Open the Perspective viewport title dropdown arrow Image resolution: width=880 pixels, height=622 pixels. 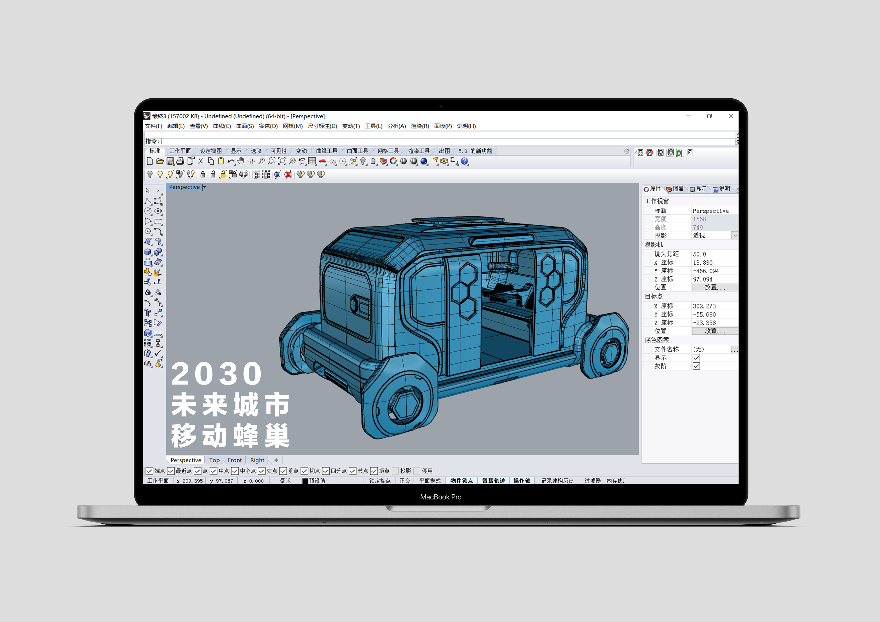(x=204, y=187)
